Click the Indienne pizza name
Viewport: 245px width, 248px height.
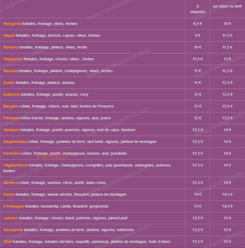coord(11,94)
